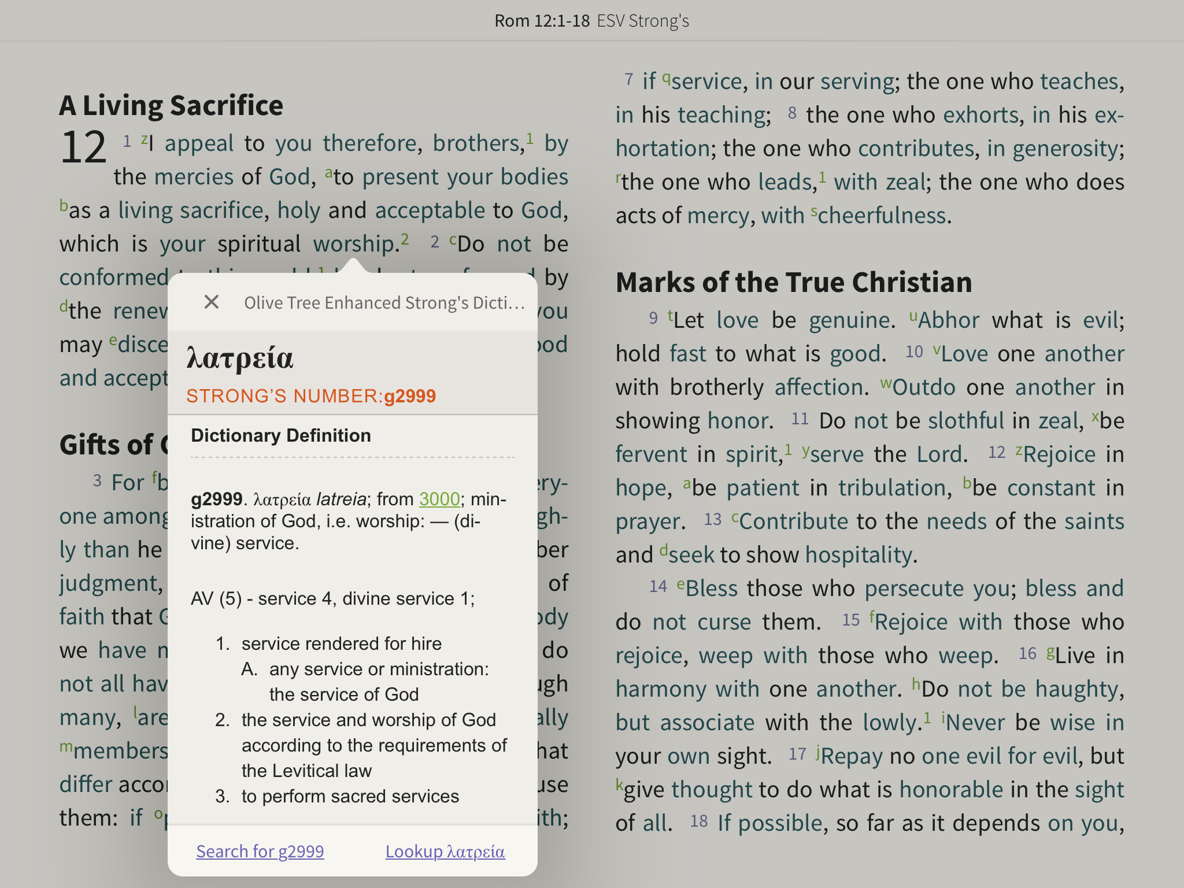The height and width of the screenshot is (888, 1184).
Task: Tap the word 'honorable' in verse 17
Action: click(951, 789)
